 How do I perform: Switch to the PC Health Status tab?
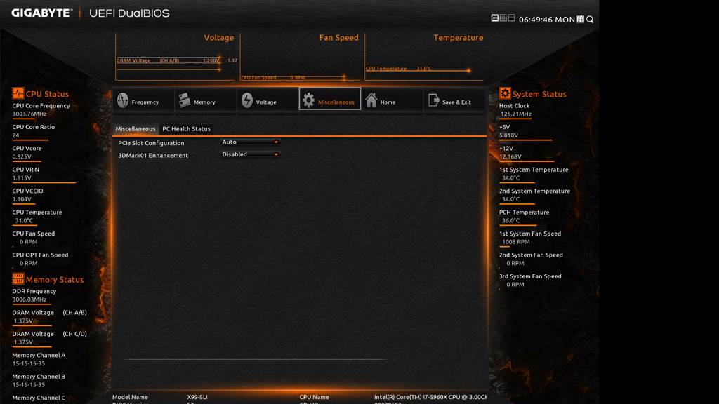click(186, 129)
